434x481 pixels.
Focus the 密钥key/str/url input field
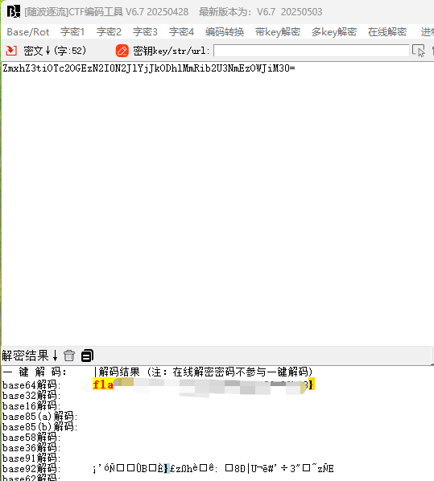coord(311,51)
